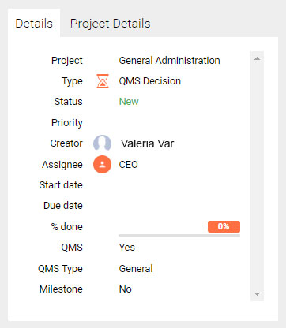
Task: Click the Milestone No value
Action: (126, 289)
